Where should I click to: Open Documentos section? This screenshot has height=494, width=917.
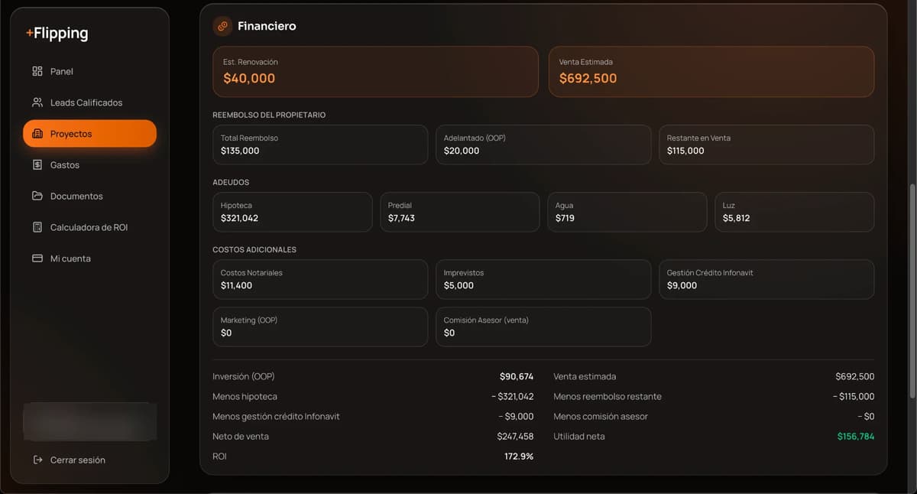pyautogui.click(x=89, y=196)
